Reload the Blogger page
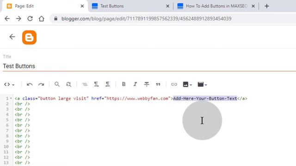Image resolution: width=296 pixels, height=166 pixels. pyautogui.click(x=30, y=18)
